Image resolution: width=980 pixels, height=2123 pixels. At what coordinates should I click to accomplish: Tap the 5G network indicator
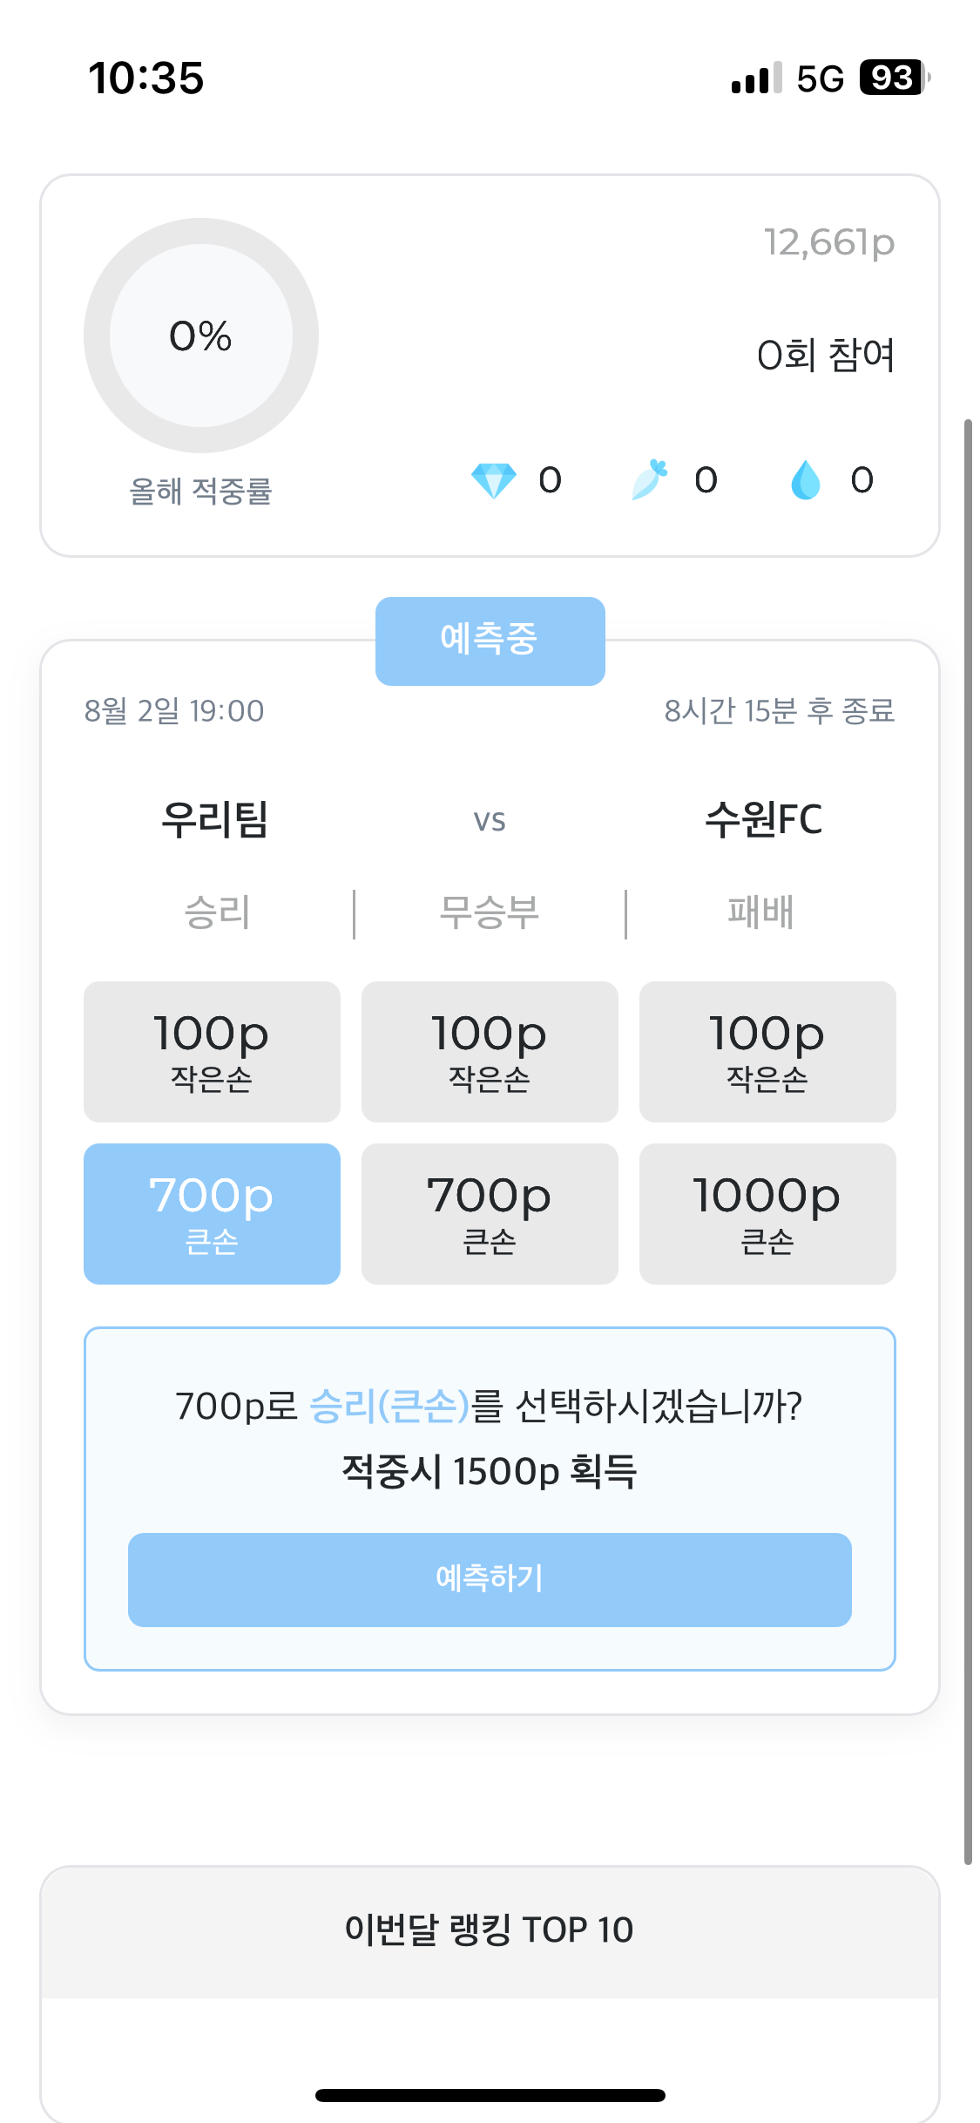point(821,78)
